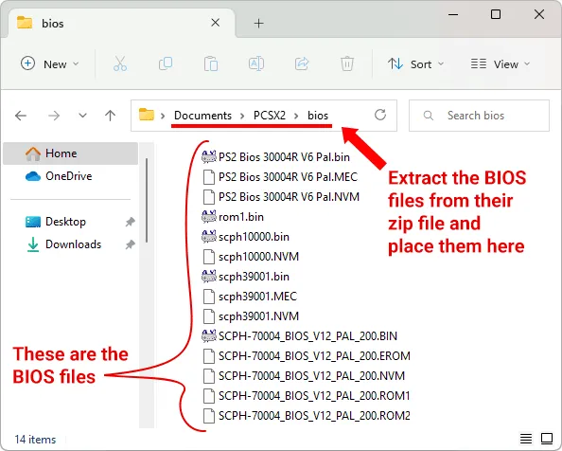Go up one folder level arrow
Image resolution: width=562 pixels, height=451 pixels.
click(x=111, y=116)
